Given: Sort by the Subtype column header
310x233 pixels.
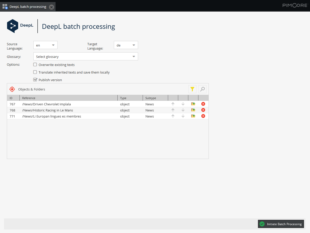Looking at the screenshot, I should (x=155, y=98).
